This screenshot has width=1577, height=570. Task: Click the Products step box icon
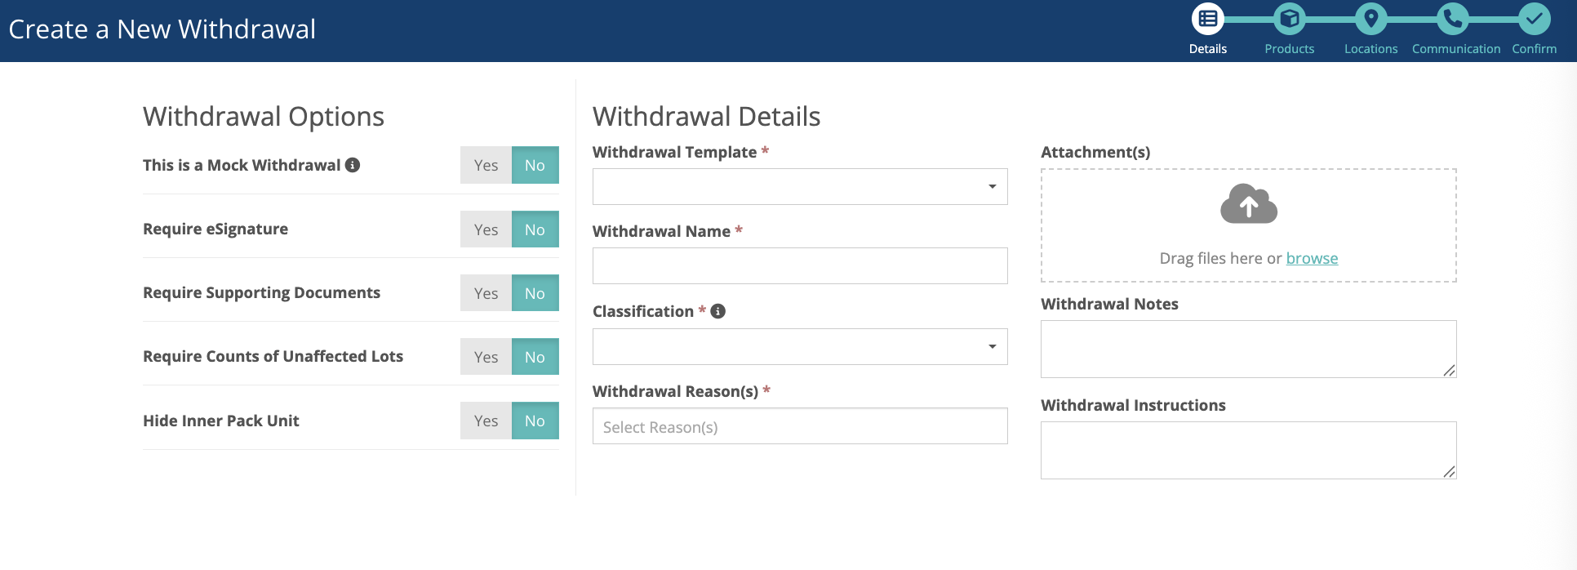coord(1290,19)
